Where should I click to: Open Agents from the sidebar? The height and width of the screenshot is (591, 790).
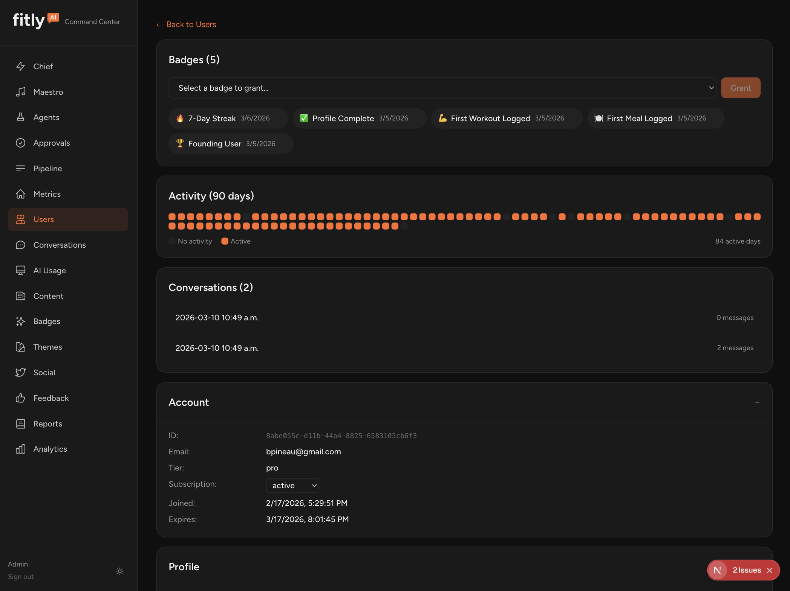[46, 117]
